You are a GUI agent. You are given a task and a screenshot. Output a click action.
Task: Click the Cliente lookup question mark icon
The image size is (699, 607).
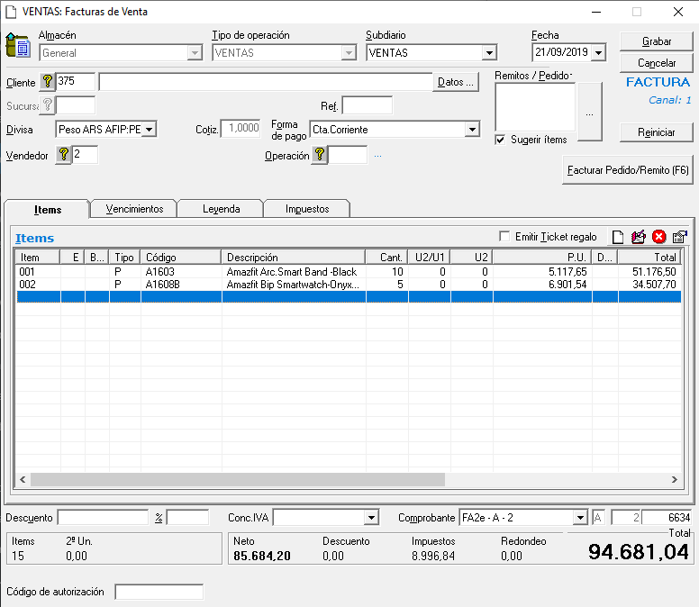click(48, 82)
